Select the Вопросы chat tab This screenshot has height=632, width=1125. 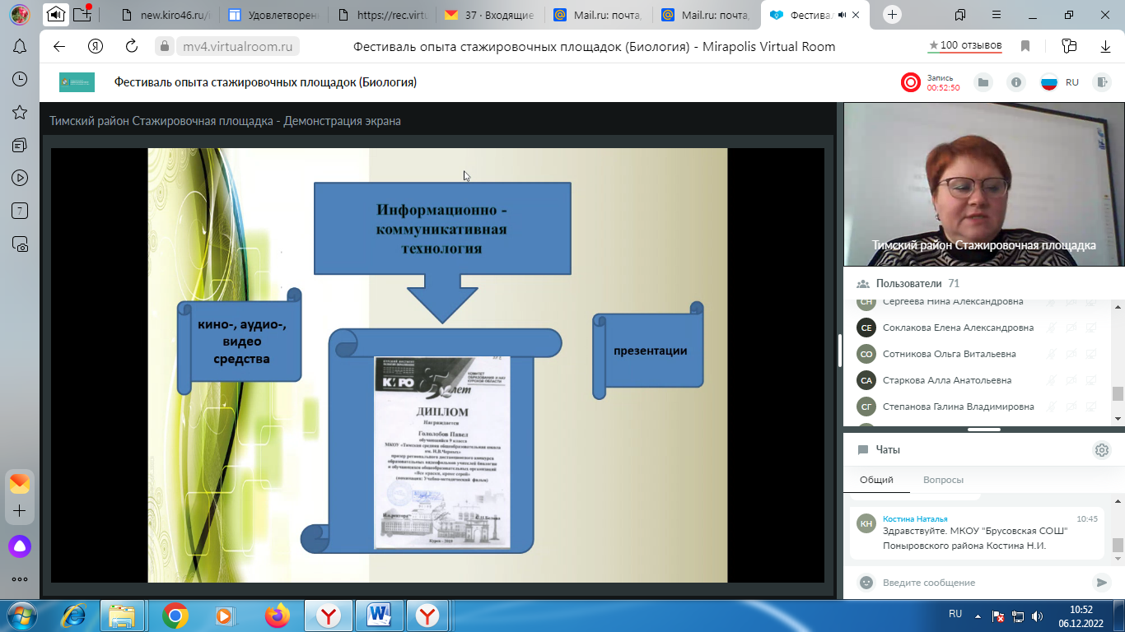pyautogui.click(x=945, y=480)
